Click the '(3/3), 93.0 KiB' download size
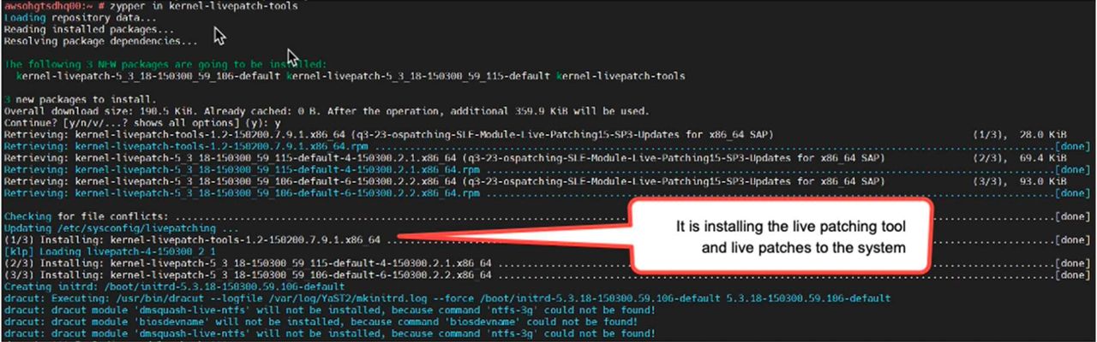The height and width of the screenshot is (342, 1097). [1020, 181]
